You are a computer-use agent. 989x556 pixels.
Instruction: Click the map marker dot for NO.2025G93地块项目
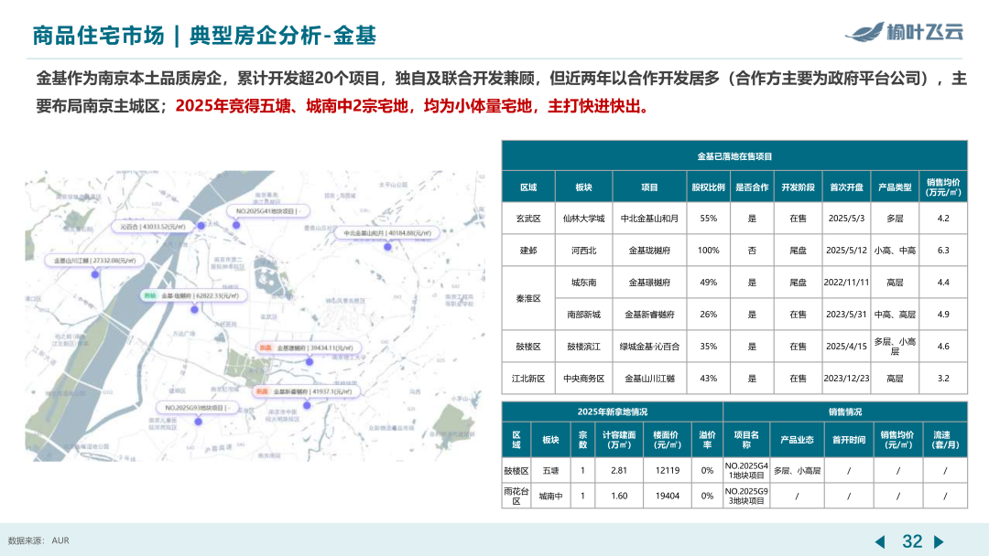pos(198,422)
